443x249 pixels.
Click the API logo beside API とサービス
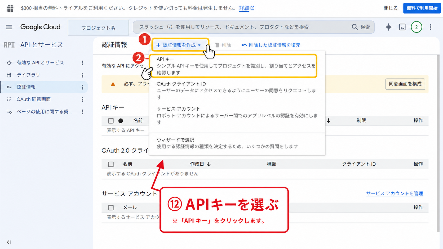[9, 45]
